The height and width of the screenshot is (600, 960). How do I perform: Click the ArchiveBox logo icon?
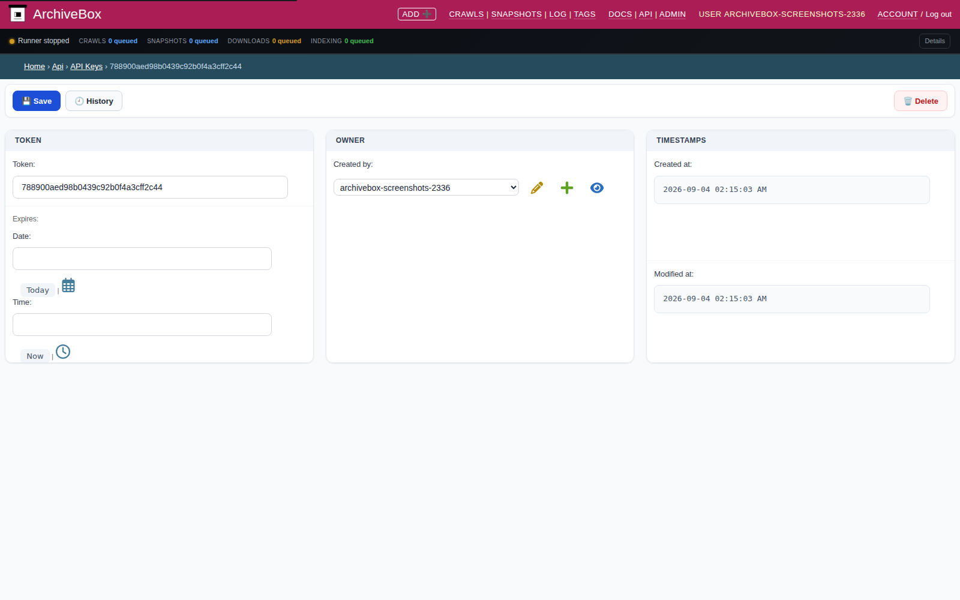[18, 14]
